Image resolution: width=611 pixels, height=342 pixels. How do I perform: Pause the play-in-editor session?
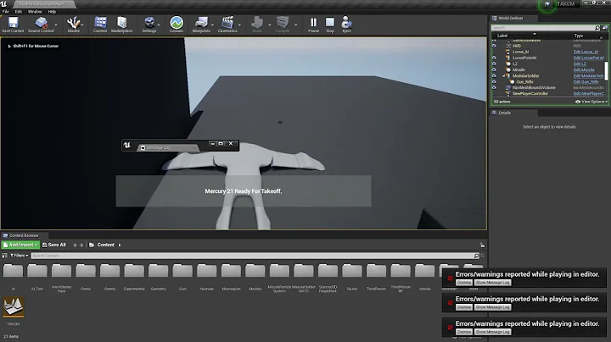click(313, 24)
